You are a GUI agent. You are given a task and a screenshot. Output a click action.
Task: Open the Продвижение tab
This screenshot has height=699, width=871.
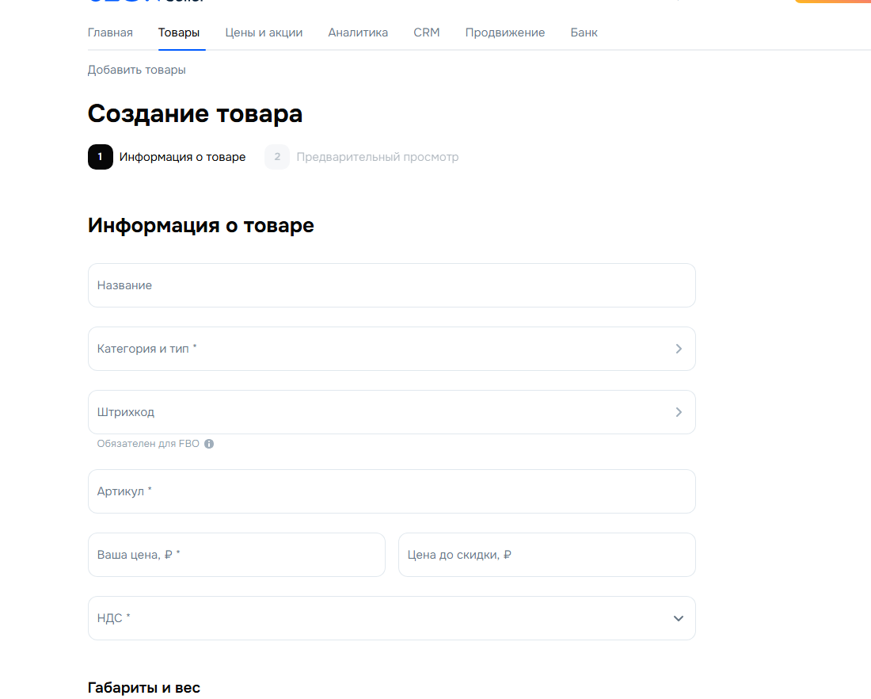[504, 32]
